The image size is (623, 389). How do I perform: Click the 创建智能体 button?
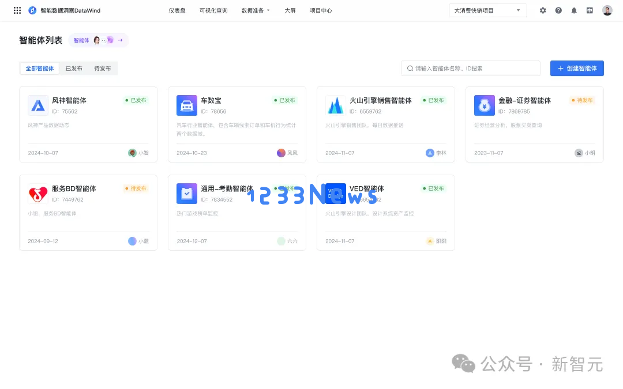coord(577,68)
